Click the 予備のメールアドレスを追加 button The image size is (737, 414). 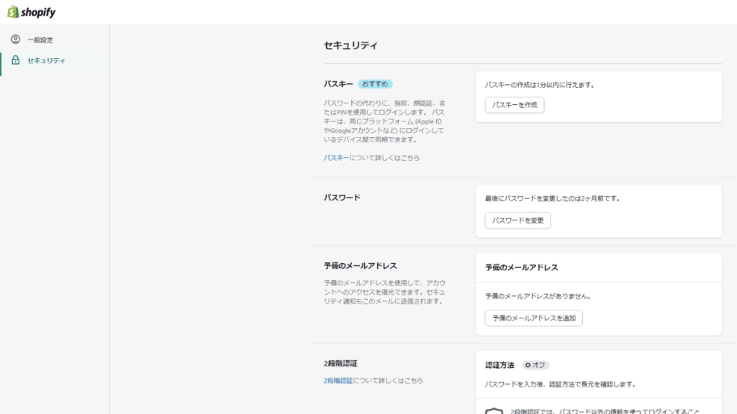[x=534, y=318]
